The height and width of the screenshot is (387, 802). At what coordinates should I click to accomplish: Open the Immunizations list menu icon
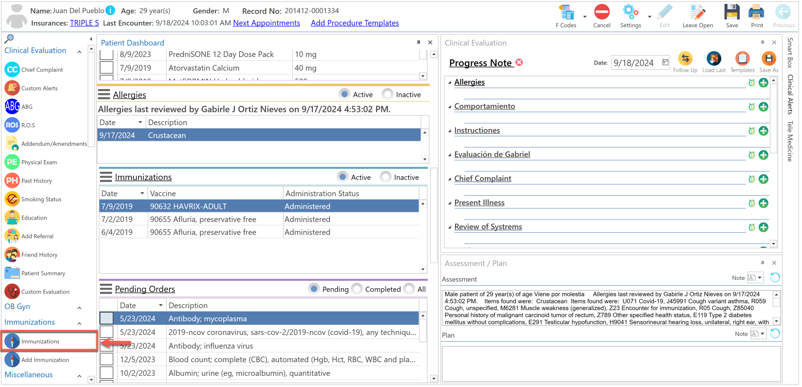pyautogui.click(x=106, y=176)
